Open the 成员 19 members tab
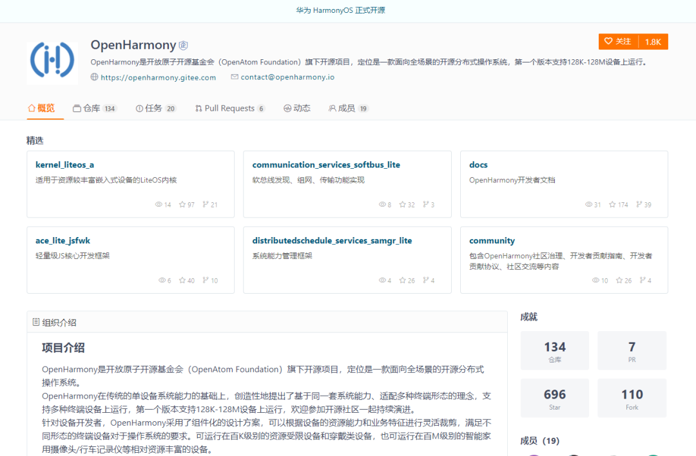 pos(349,108)
